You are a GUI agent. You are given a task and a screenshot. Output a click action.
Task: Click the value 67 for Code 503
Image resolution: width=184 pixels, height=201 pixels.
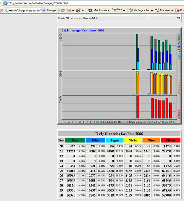click(178, 18)
